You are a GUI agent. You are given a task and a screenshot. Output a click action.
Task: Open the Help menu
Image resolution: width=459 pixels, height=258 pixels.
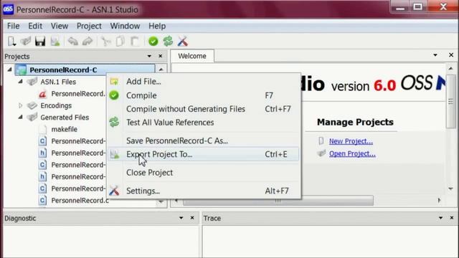[x=157, y=26]
